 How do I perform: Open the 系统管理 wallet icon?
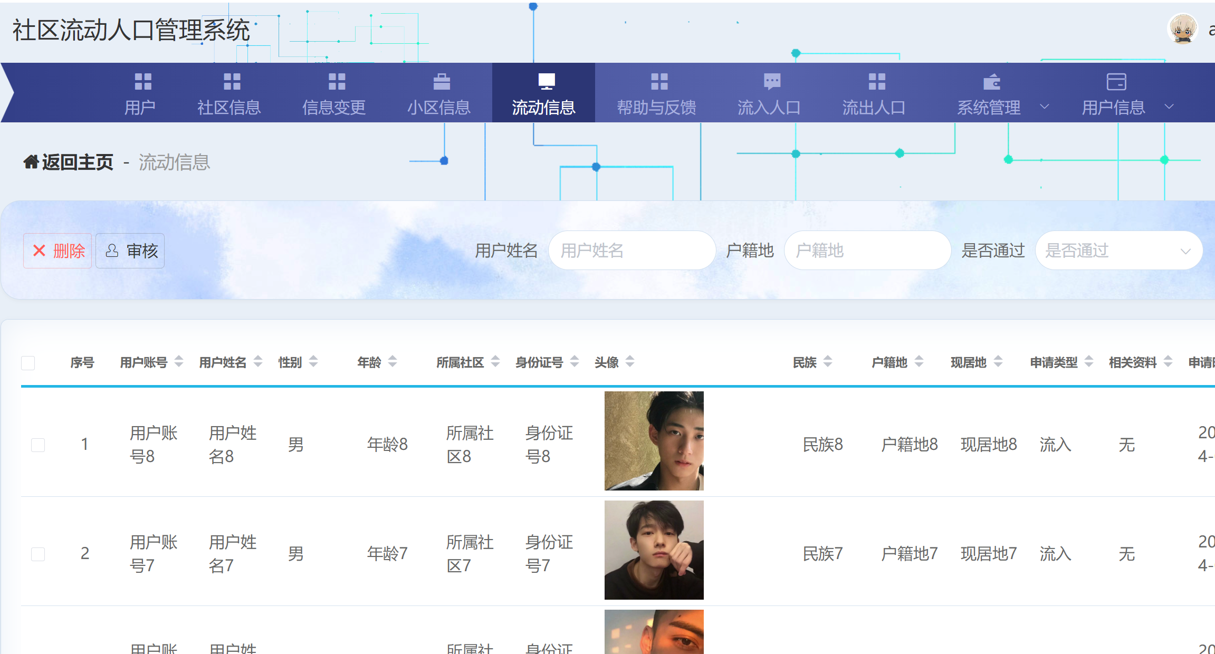click(x=991, y=82)
